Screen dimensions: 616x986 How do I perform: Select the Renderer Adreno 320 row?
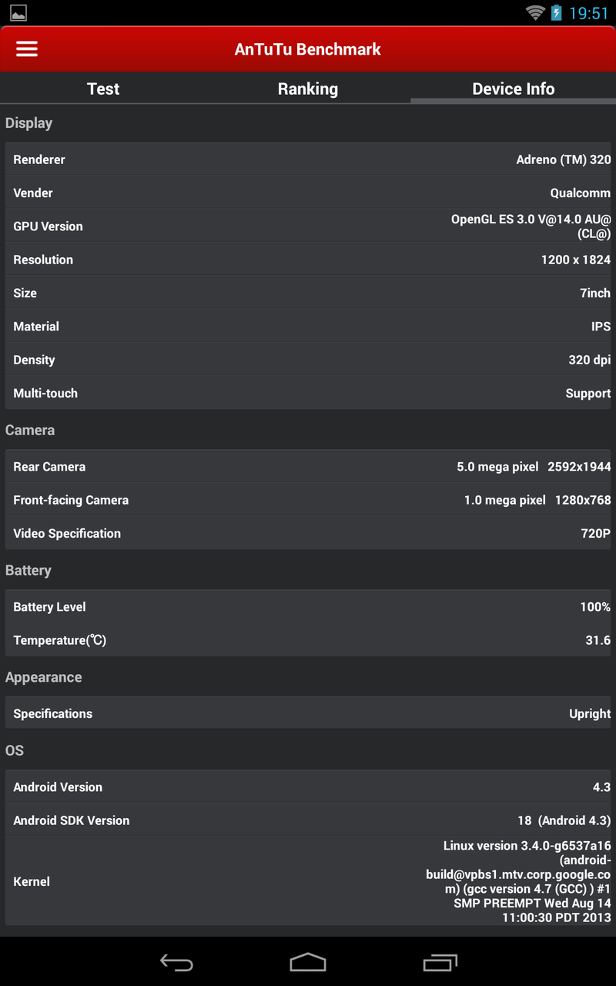pyautogui.click(x=308, y=159)
